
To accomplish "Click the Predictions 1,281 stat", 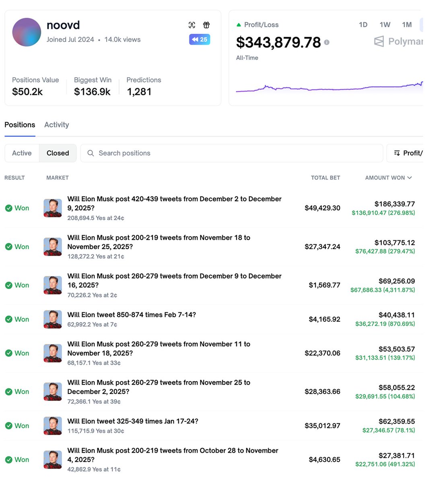I will pos(144,87).
